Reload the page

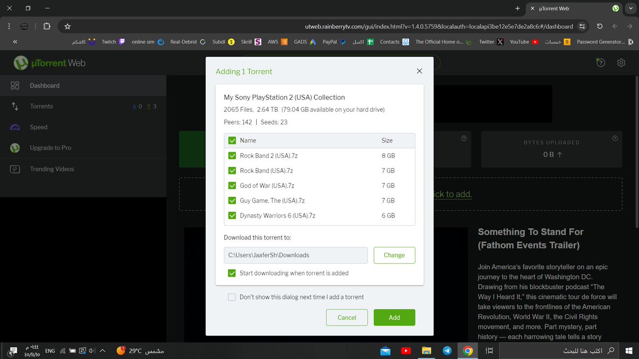click(600, 26)
